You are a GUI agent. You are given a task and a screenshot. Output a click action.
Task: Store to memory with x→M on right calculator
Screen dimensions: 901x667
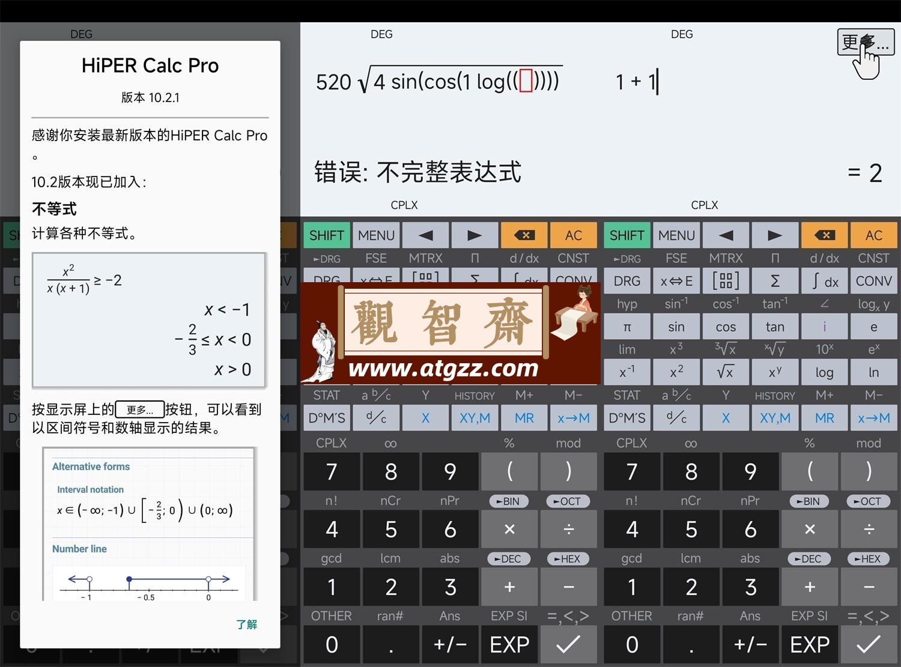pos(874,418)
